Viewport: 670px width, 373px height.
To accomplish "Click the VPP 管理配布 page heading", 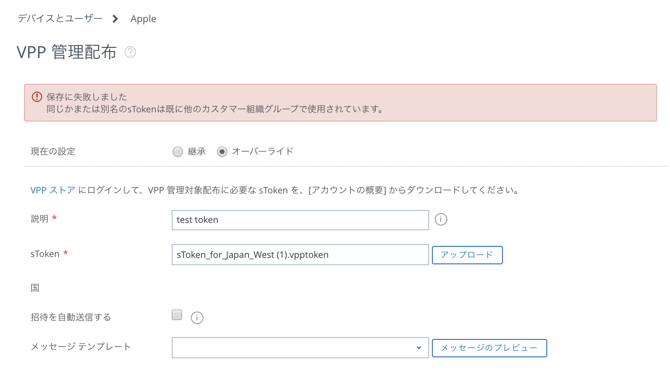I will [66, 52].
